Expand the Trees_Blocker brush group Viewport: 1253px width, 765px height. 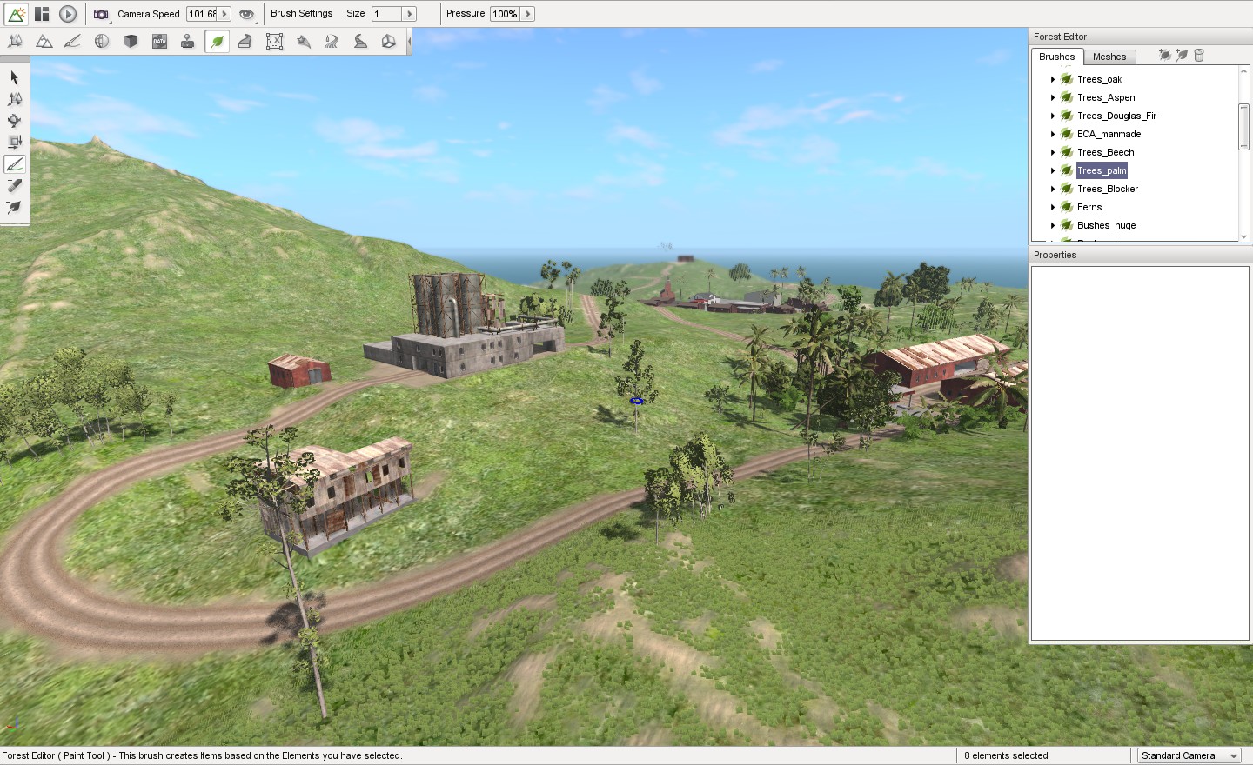tap(1053, 189)
